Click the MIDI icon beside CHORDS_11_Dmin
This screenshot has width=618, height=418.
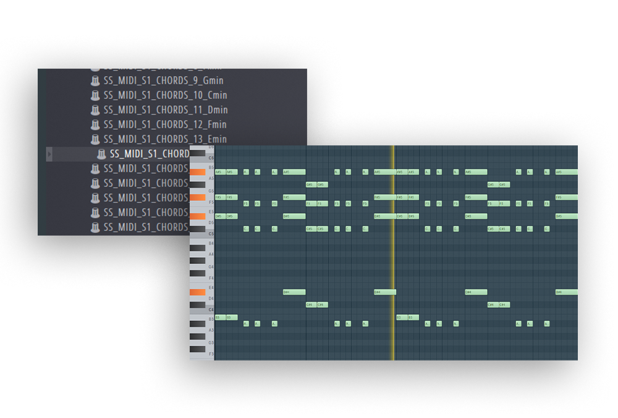coord(95,110)
